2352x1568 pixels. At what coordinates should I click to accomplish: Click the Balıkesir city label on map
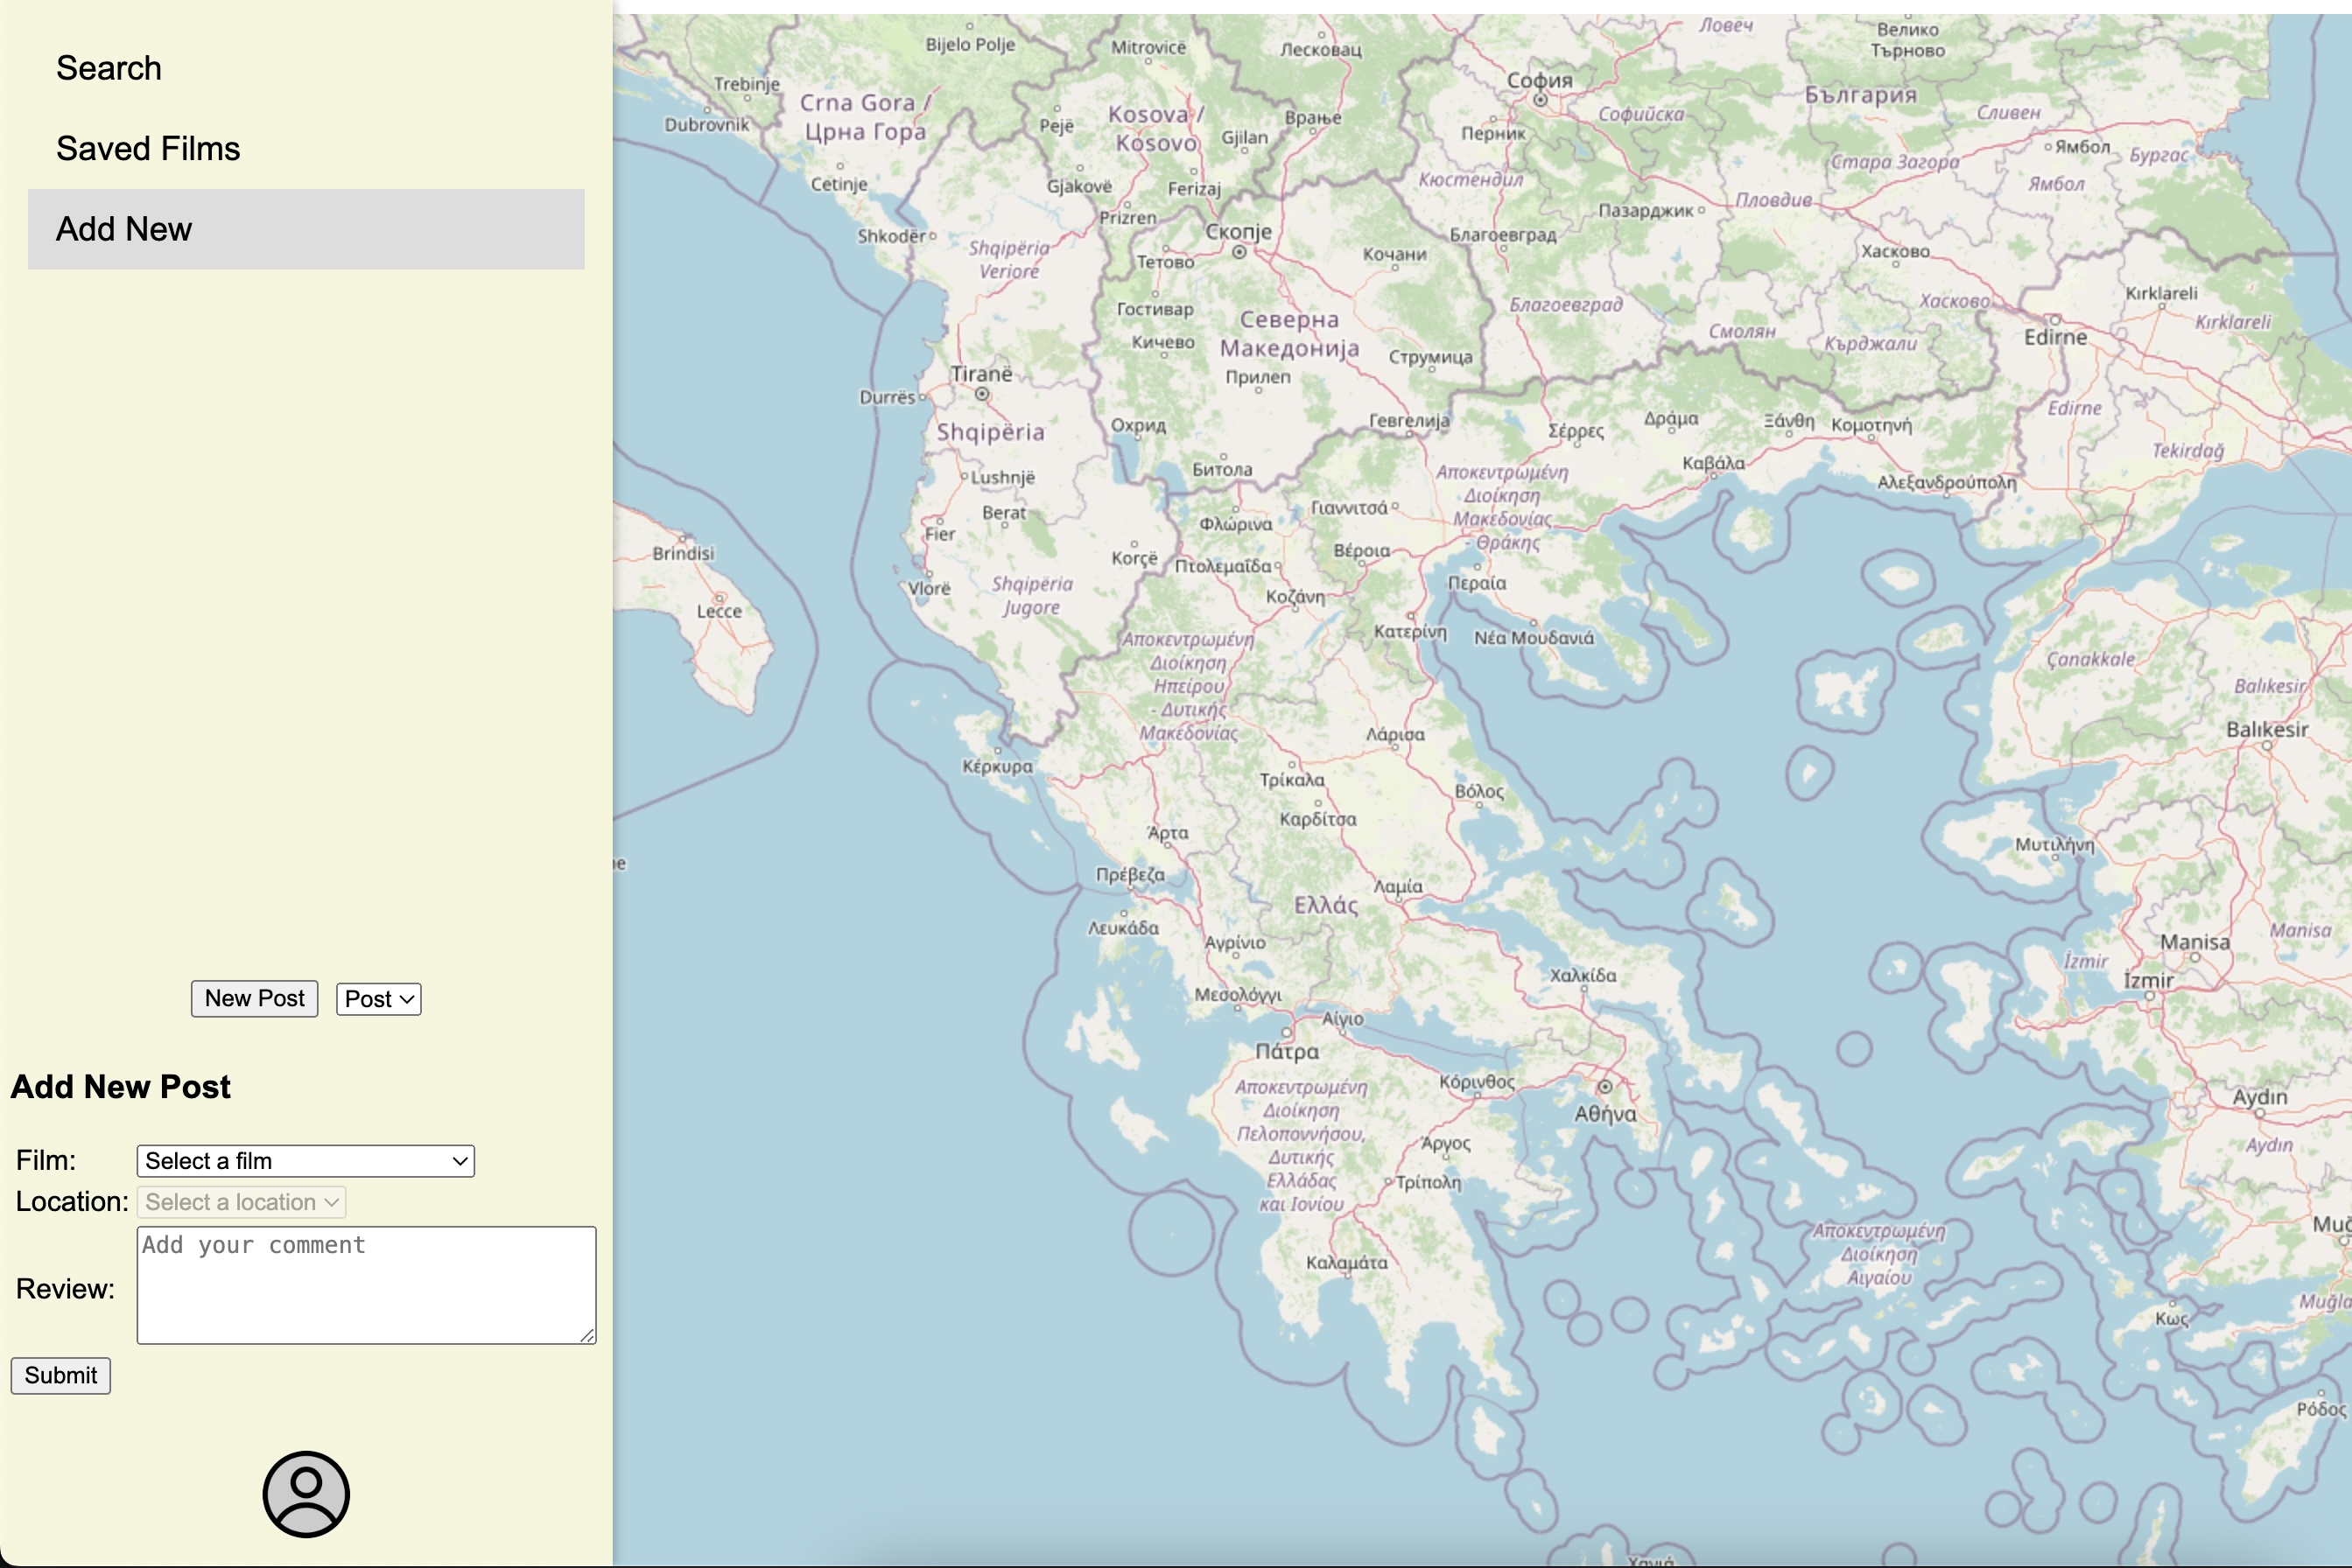[2266, 729]
